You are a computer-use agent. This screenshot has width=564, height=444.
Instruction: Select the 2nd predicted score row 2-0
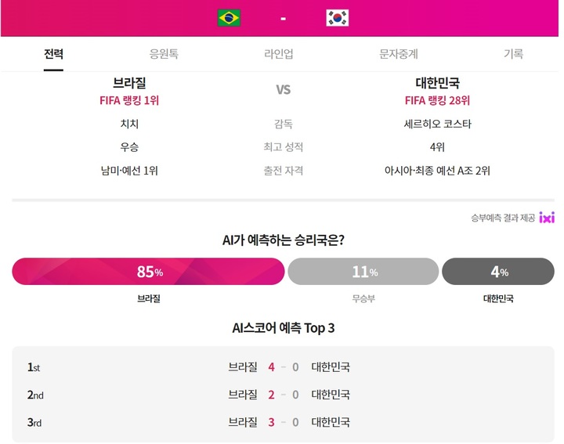click(x=283, y=395)
